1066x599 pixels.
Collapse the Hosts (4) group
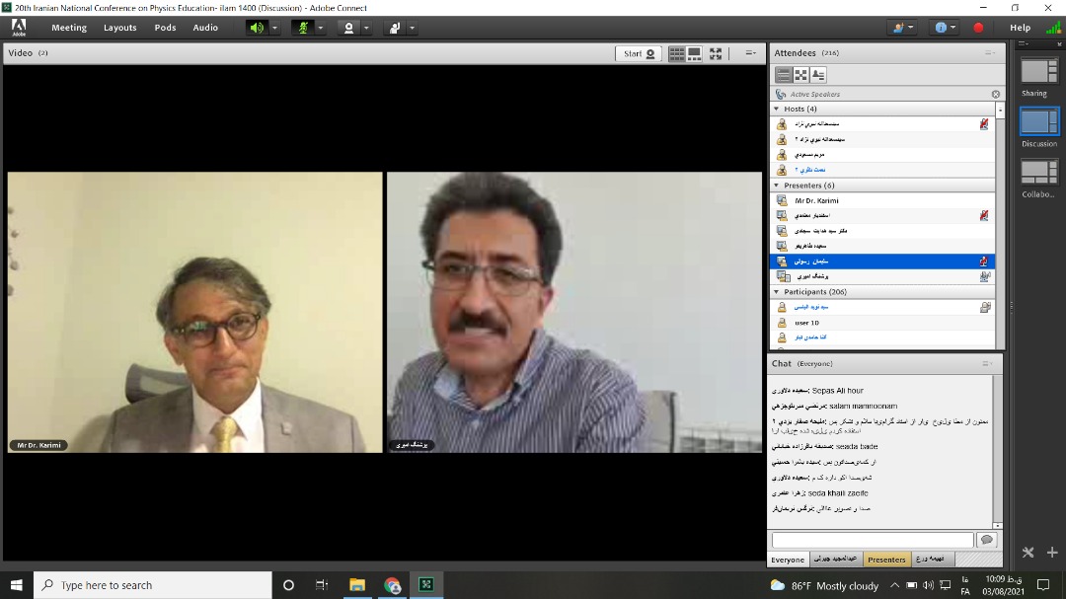[x=777, y=109]
